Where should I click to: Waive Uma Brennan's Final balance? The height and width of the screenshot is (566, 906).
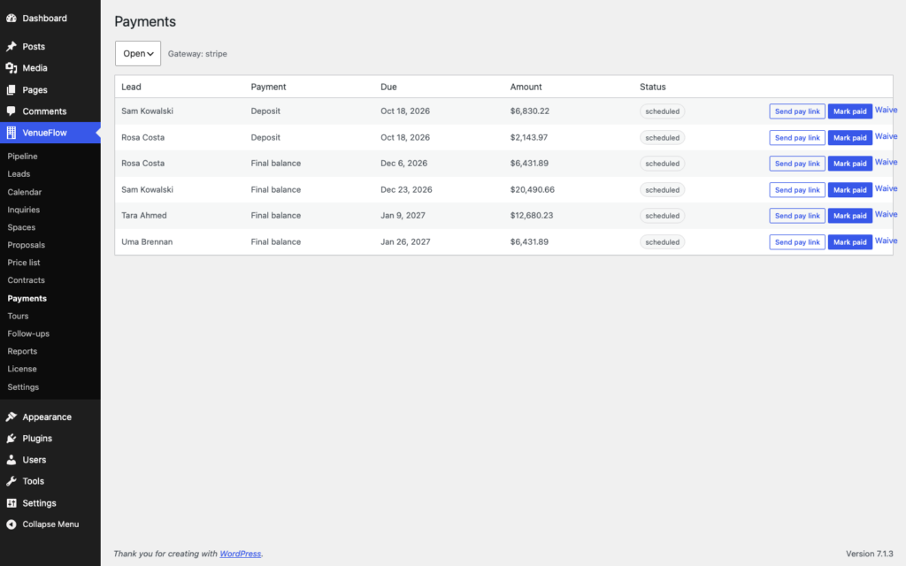tap(886, 241)
